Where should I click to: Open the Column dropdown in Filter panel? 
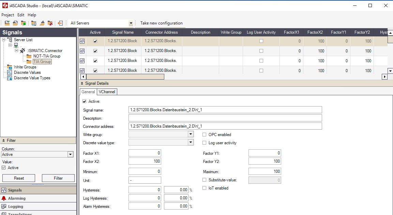[71, 154]
